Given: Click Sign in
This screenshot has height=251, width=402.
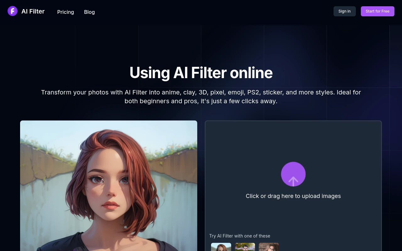Looking at the screenshot, I should tap(344, 11).
